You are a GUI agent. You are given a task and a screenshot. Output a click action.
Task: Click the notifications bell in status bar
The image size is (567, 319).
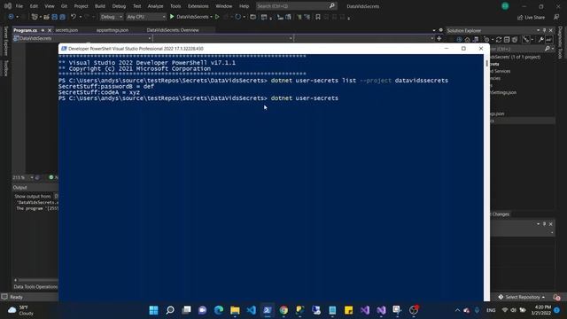click(x=556, y=297)
